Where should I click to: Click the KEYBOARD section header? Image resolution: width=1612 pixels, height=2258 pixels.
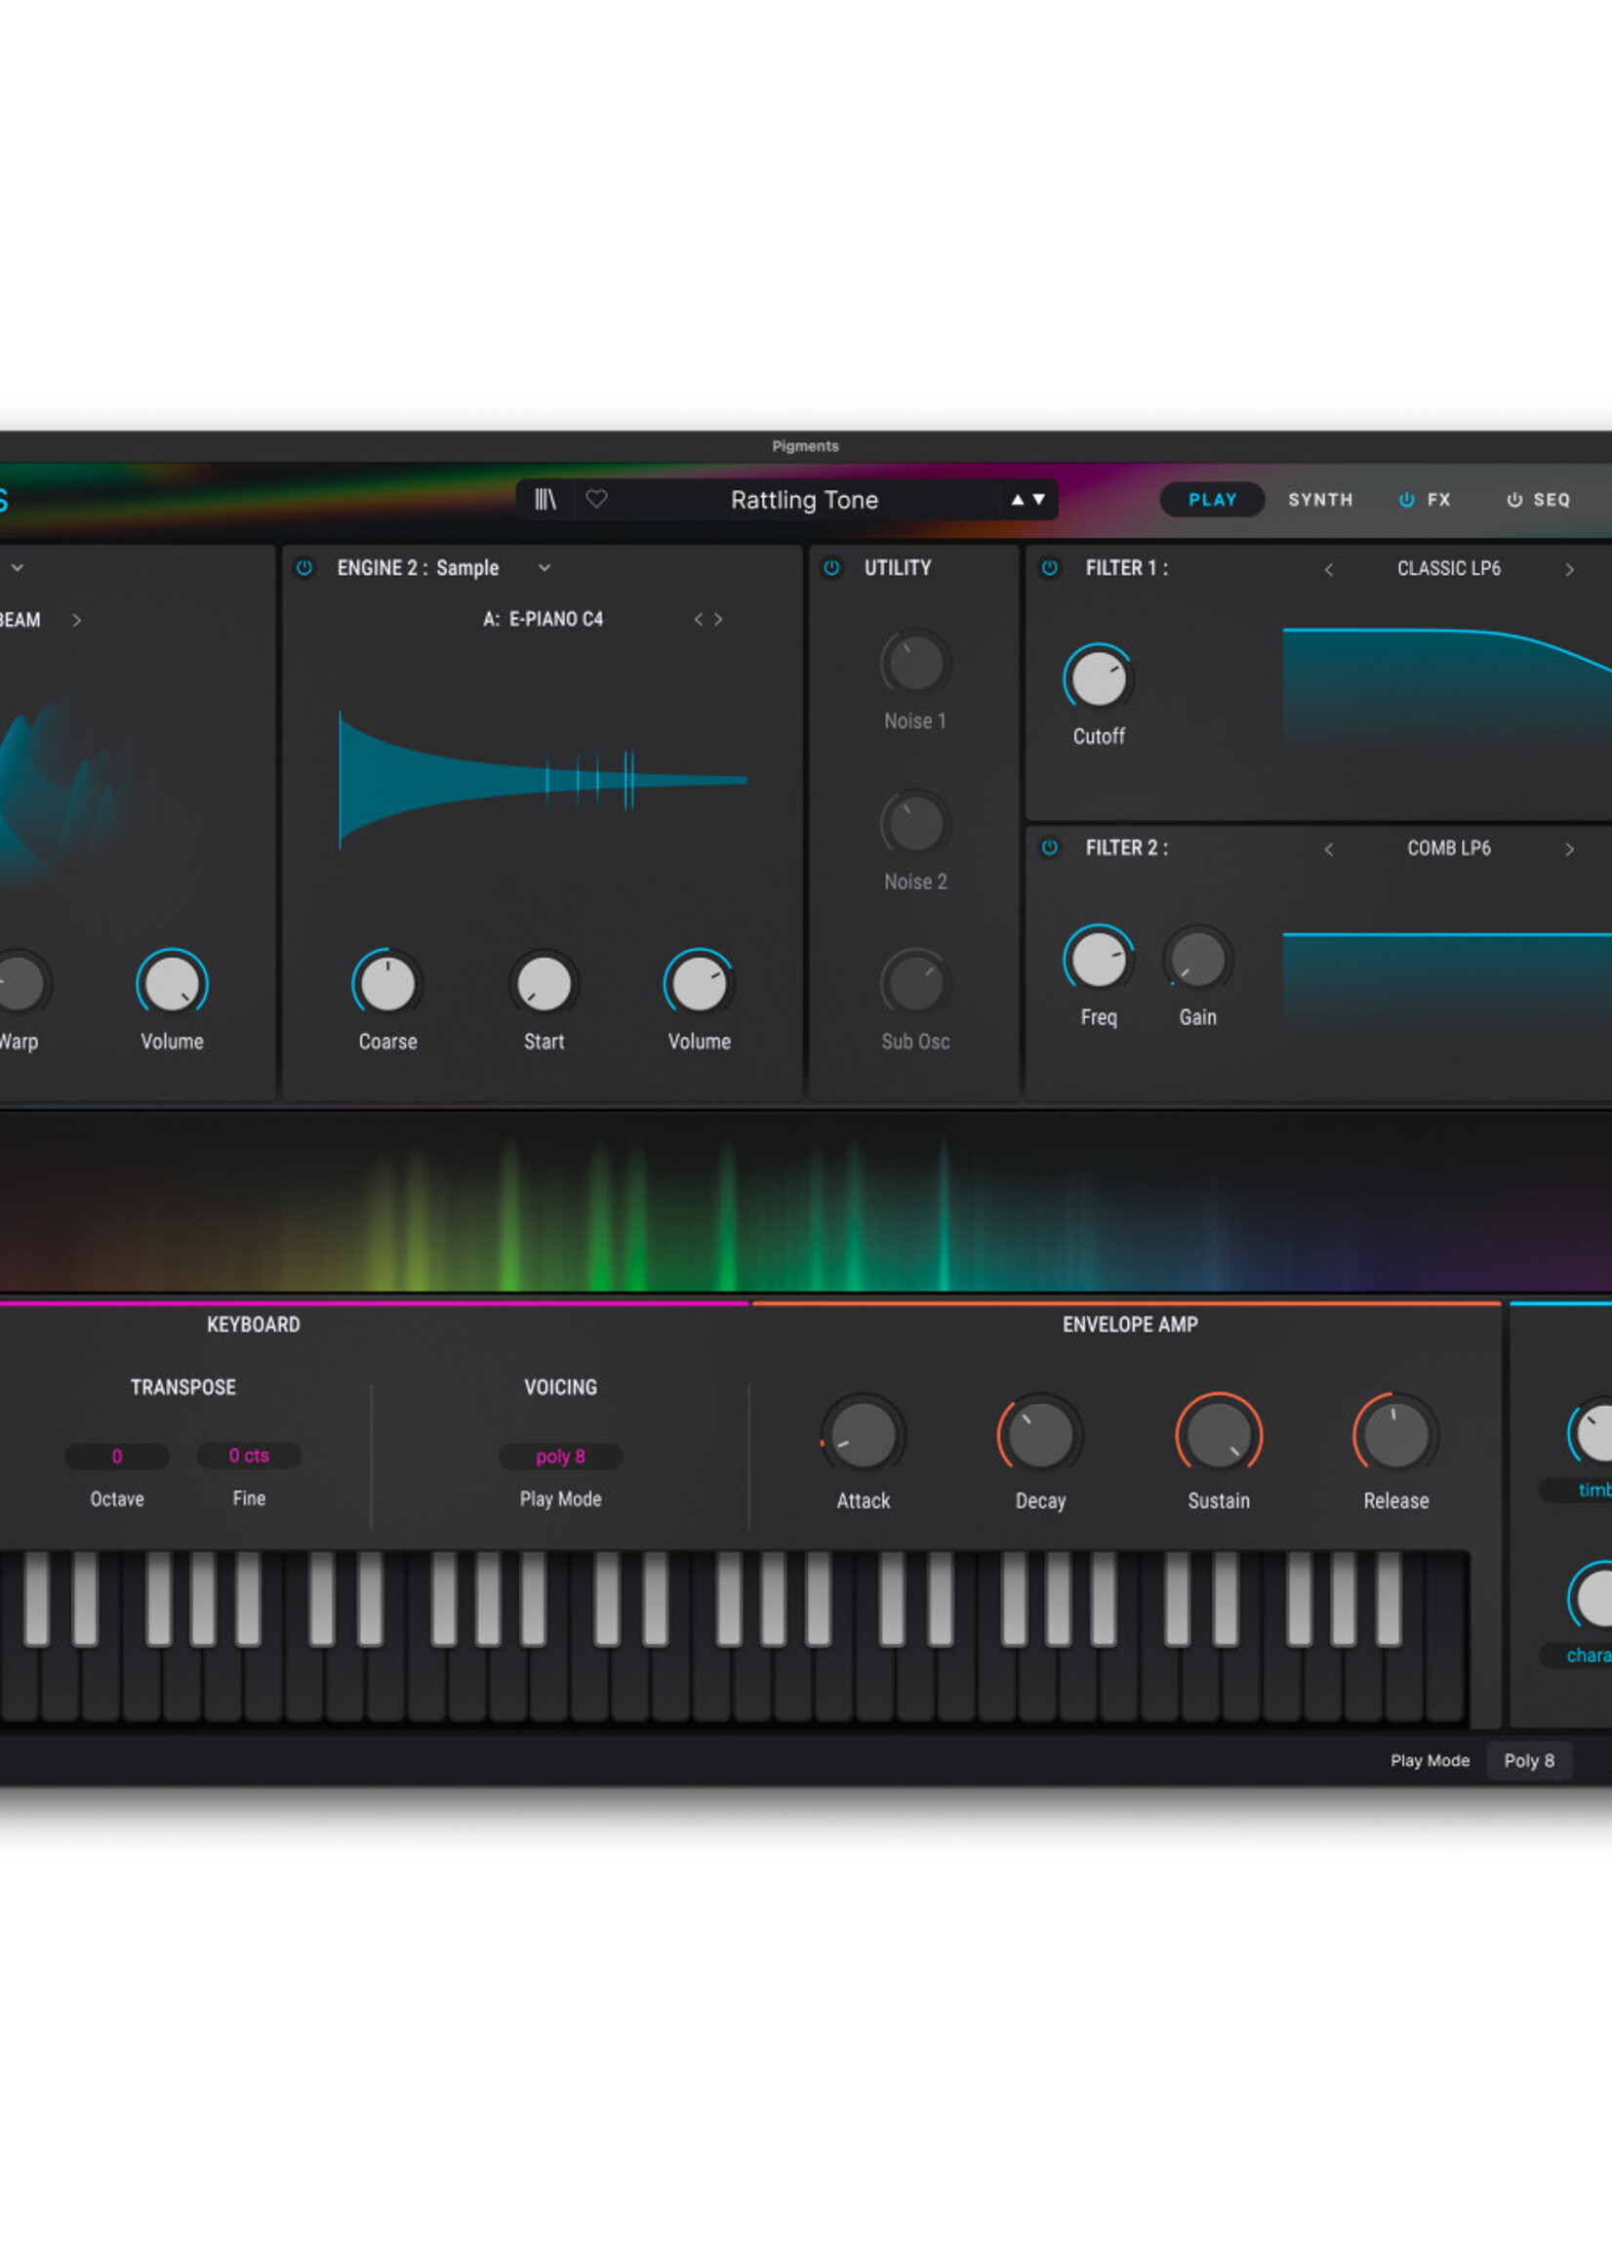point(253,1325)
